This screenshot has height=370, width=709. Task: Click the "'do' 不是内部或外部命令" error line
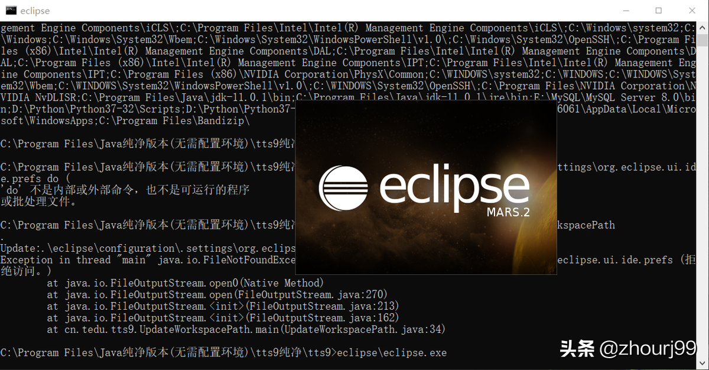125,190
